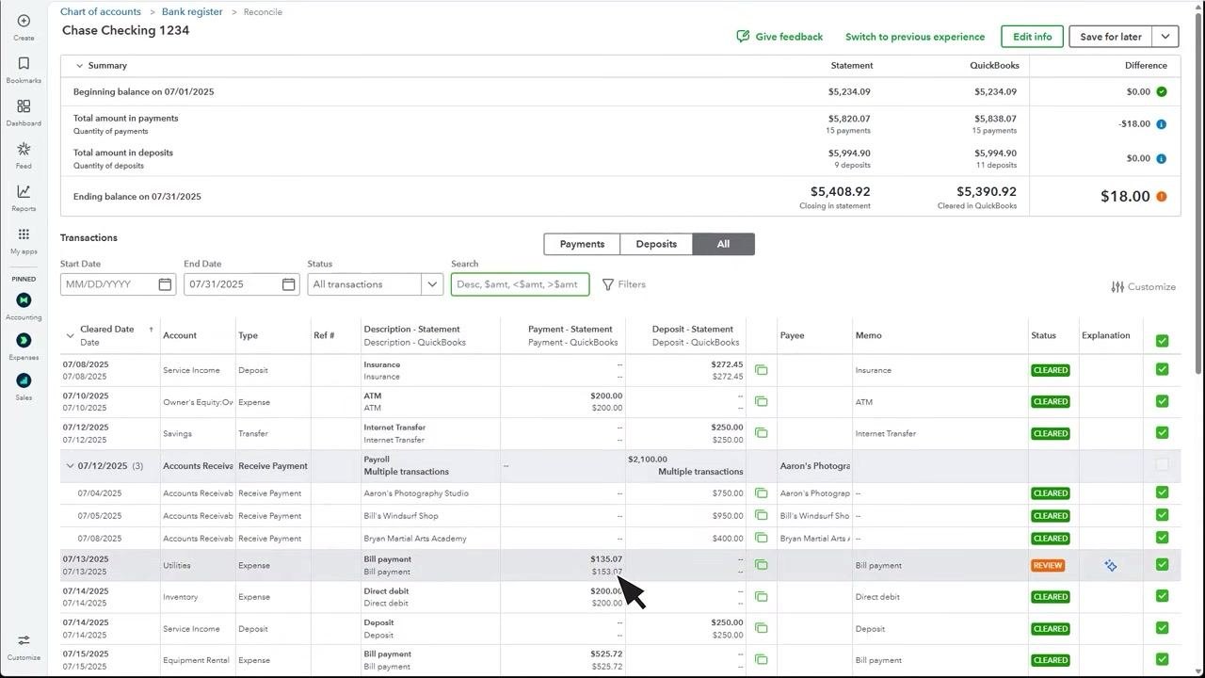Select the All transactions tab
Image resolution: width=1205 pixels, height=678 pixels.
coord(723,244)
